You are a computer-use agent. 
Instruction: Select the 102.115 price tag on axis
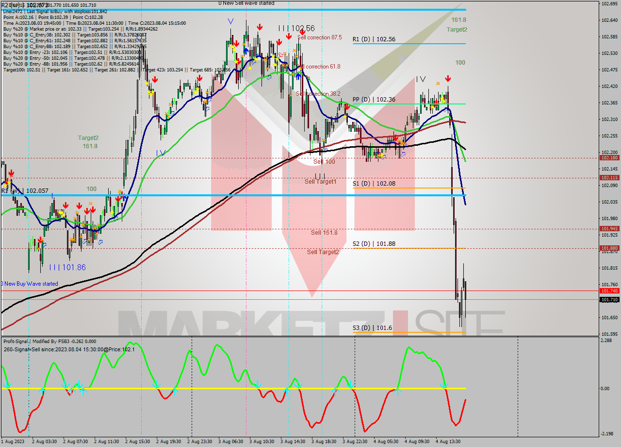click(x=609, y=178)
